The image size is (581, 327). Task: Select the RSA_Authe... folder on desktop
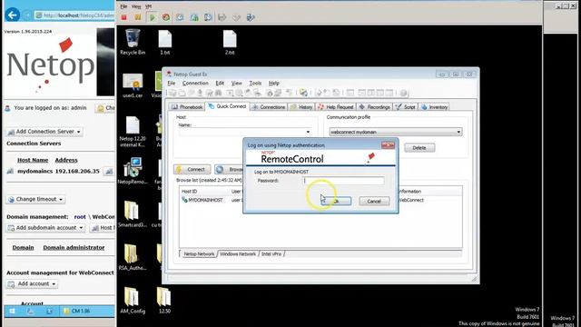133,257
